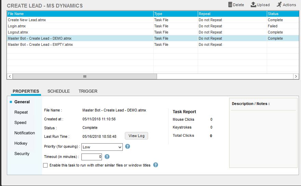Open the Actions running-man icon
The height and width of the screenshot is (186, 301).
pos(279,4)
